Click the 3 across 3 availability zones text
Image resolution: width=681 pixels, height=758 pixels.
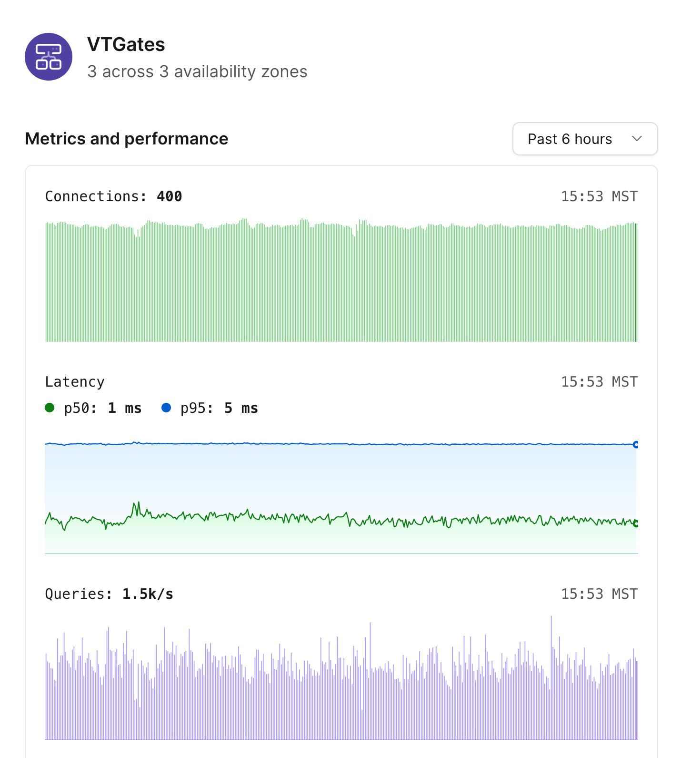[197, 72]
